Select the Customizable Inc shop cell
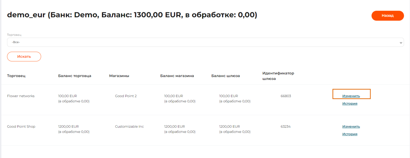Viewport: 410px width, 158px height. 129,127
